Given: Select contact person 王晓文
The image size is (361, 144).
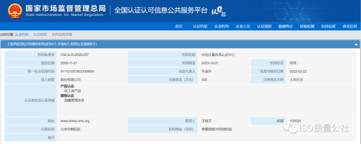Looking at the screenshot, I should click(207, 121).
